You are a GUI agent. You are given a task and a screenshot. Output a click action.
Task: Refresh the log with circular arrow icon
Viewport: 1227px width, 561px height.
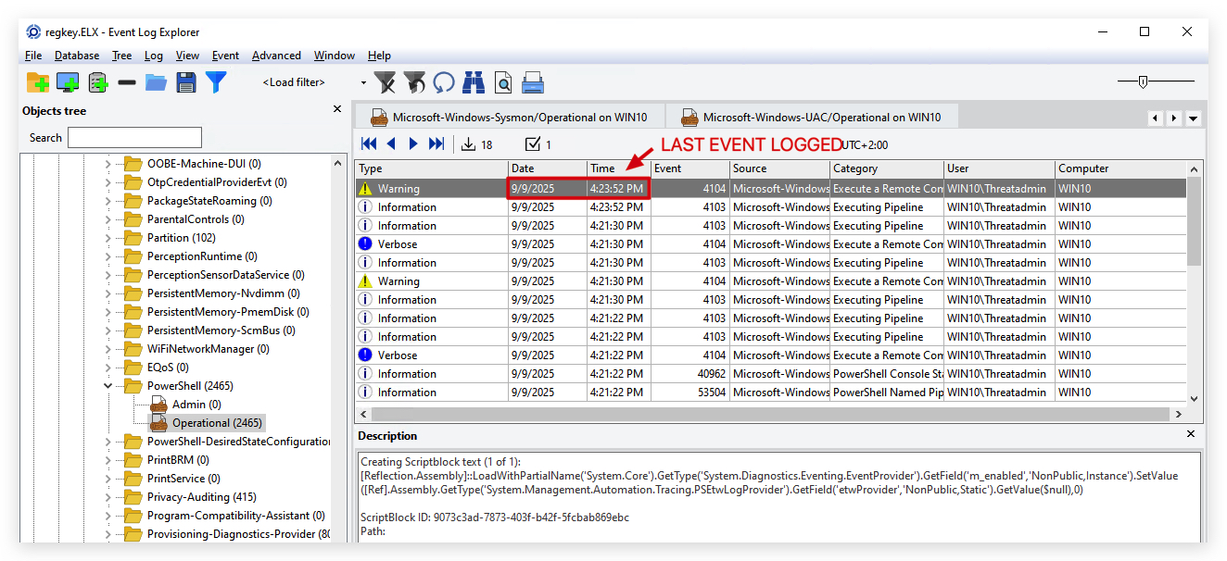(444, 82)
